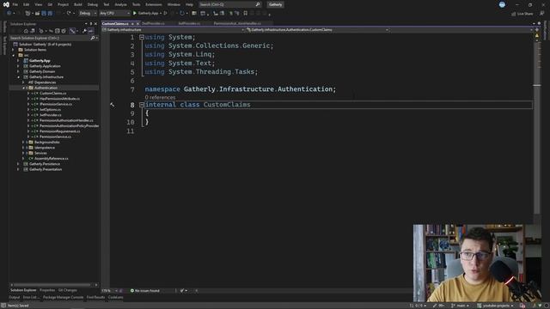This screenshot has height=309, width=550.
Task: Open the Build menu
Action: click(78, 4)
